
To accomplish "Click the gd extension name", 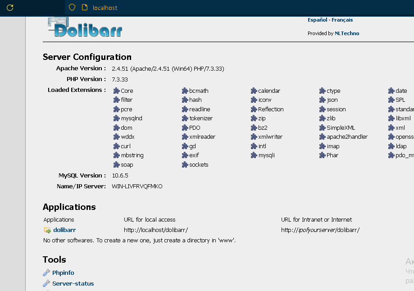I will click(192, 146).
